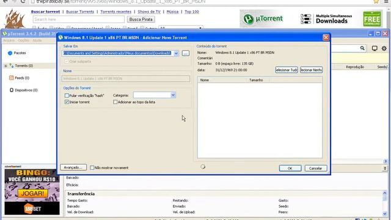Screen dimensions: 391x220
Task: Open Pacotes in uTorrent sidebar
Action: point(20,53)
